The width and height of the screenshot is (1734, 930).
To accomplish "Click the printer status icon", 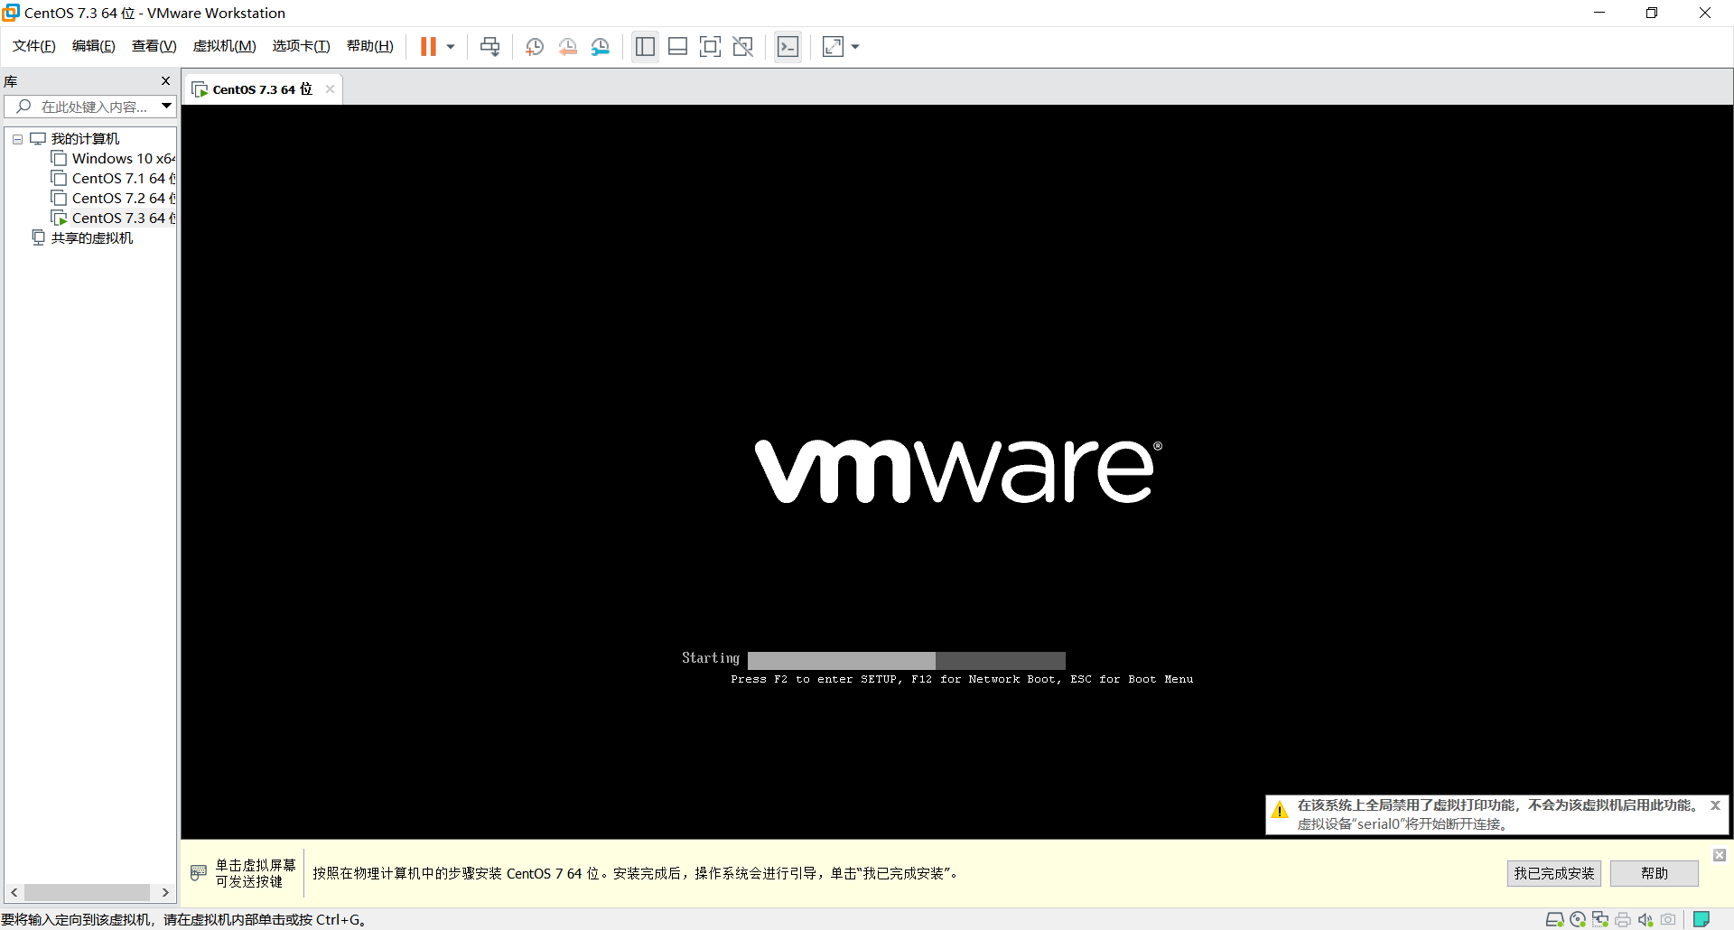I will 1623,920.
